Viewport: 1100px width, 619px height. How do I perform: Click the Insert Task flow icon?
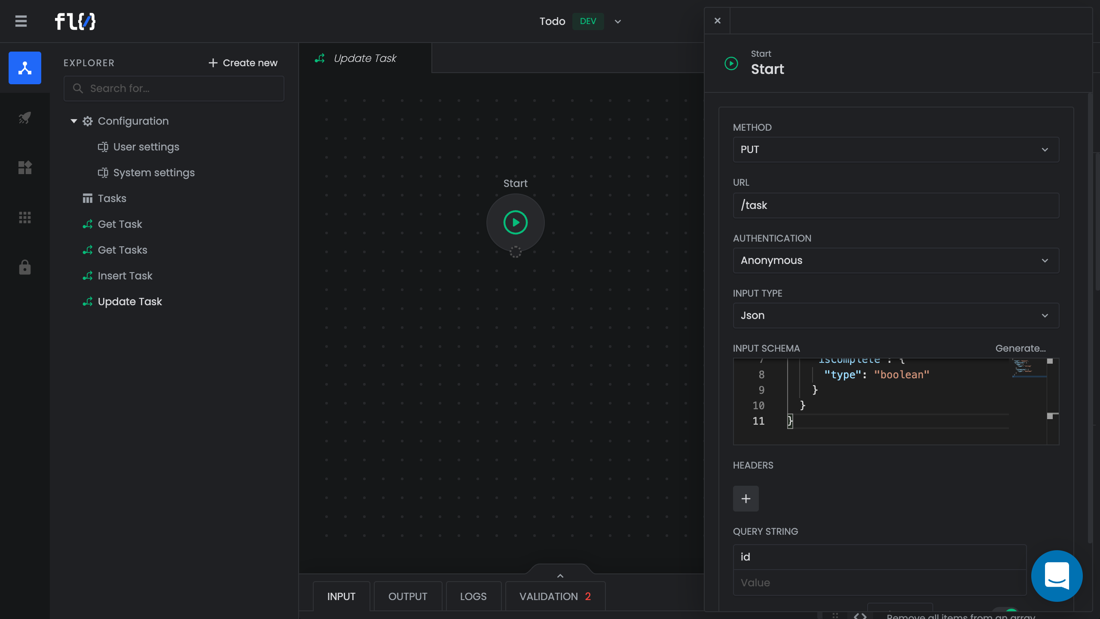(88, 276)
